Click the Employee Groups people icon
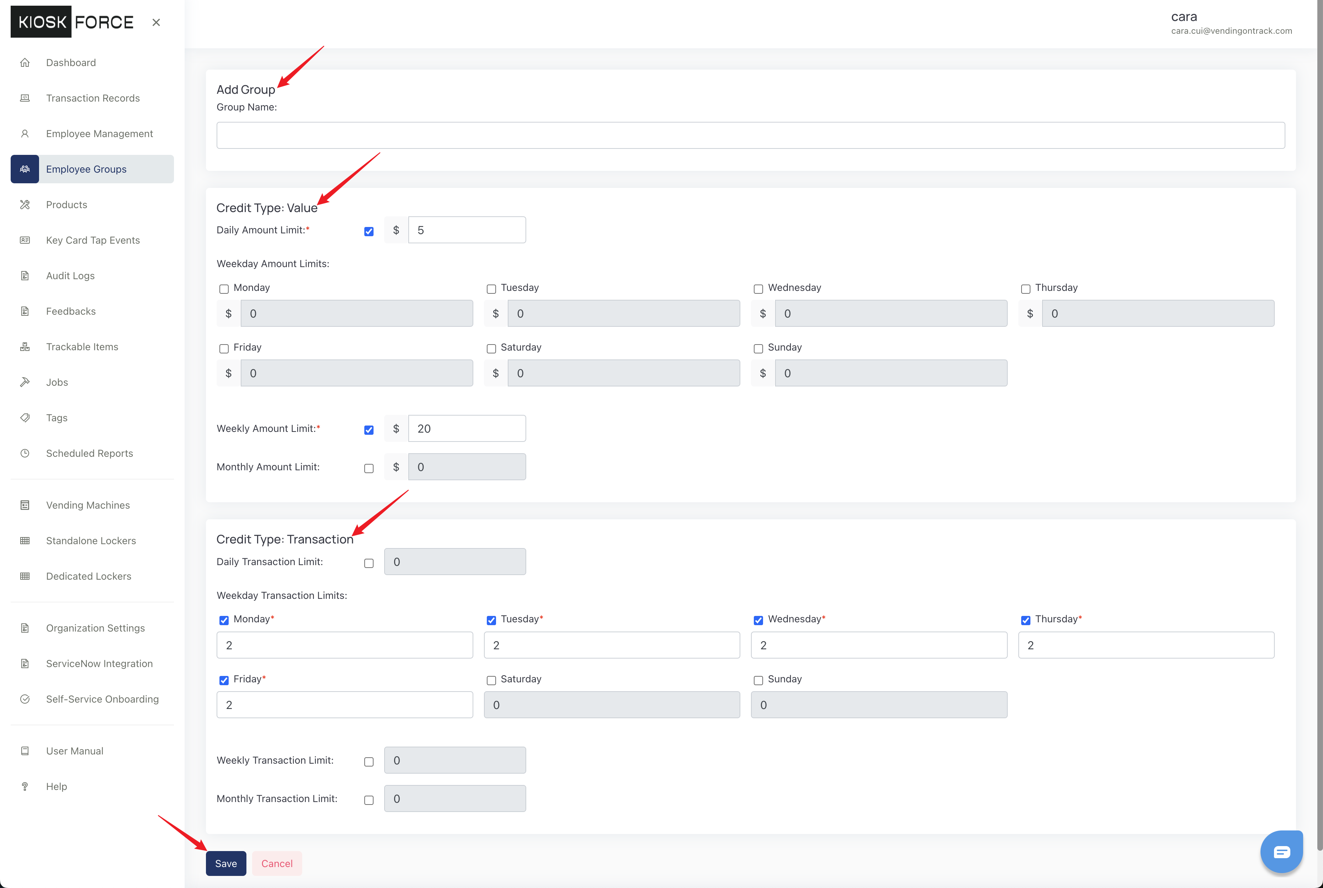Image resolution: width=1323 pixels, height=888 pixels. point(25,169)
